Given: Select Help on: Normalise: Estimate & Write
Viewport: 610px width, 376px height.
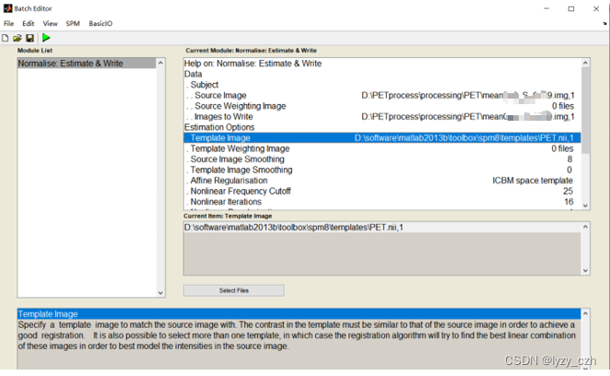Looking at the screenshot, I should pos(382,64).
